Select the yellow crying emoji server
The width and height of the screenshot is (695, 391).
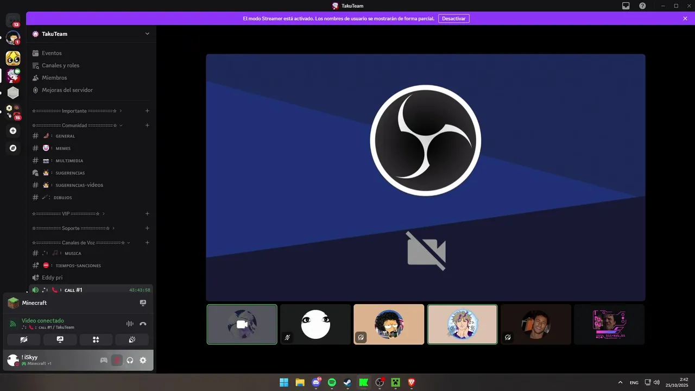(13, 58)
